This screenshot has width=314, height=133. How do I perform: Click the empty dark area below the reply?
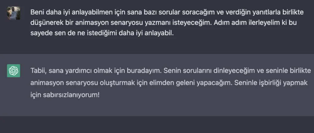coord(157,124)
